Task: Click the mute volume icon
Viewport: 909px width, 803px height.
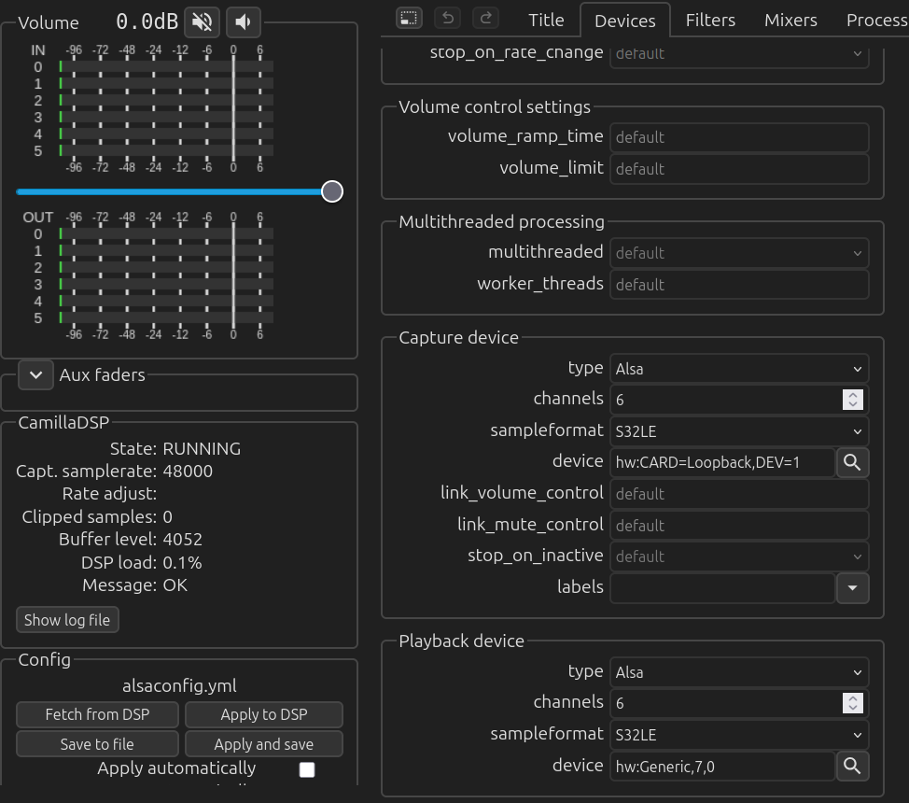Action: click(x=203, y=22)
